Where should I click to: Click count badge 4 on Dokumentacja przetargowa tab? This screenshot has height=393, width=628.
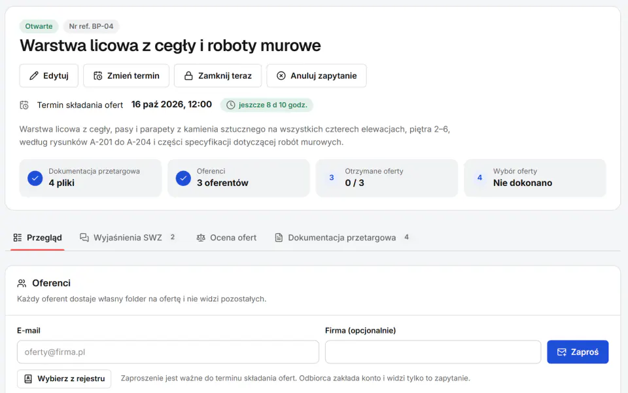(406, 237)
